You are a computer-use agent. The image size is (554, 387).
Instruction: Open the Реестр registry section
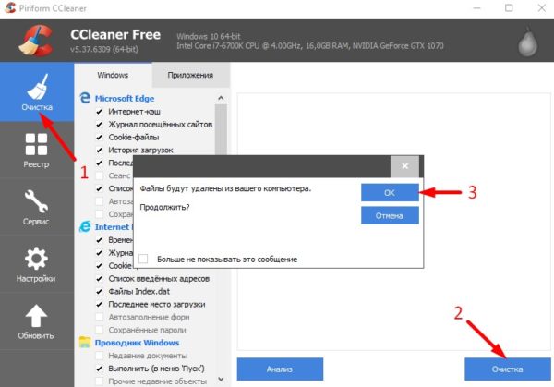[37, 151]
